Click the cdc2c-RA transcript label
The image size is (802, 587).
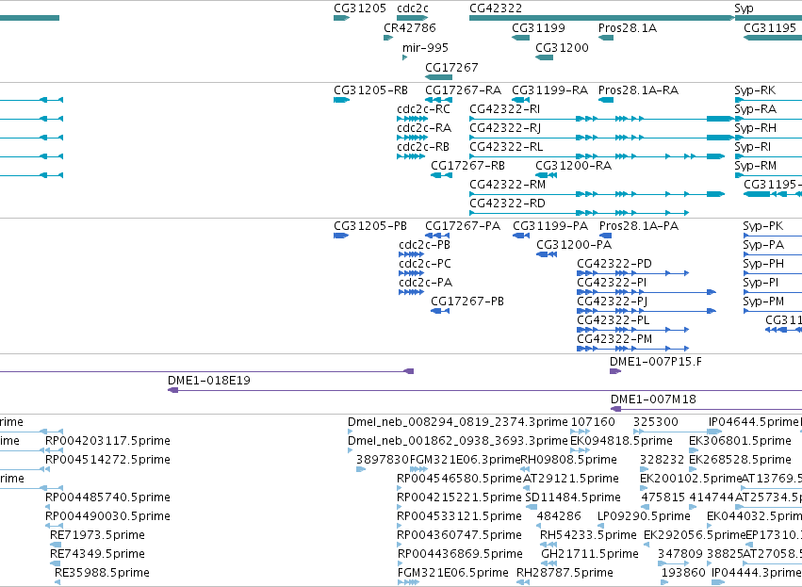(424, 128)
